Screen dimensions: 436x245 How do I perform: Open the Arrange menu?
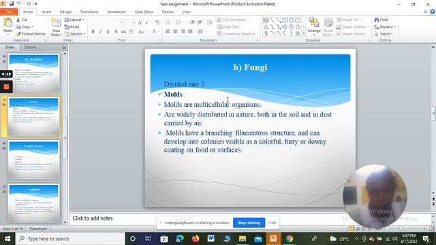[x=314, y=26]
